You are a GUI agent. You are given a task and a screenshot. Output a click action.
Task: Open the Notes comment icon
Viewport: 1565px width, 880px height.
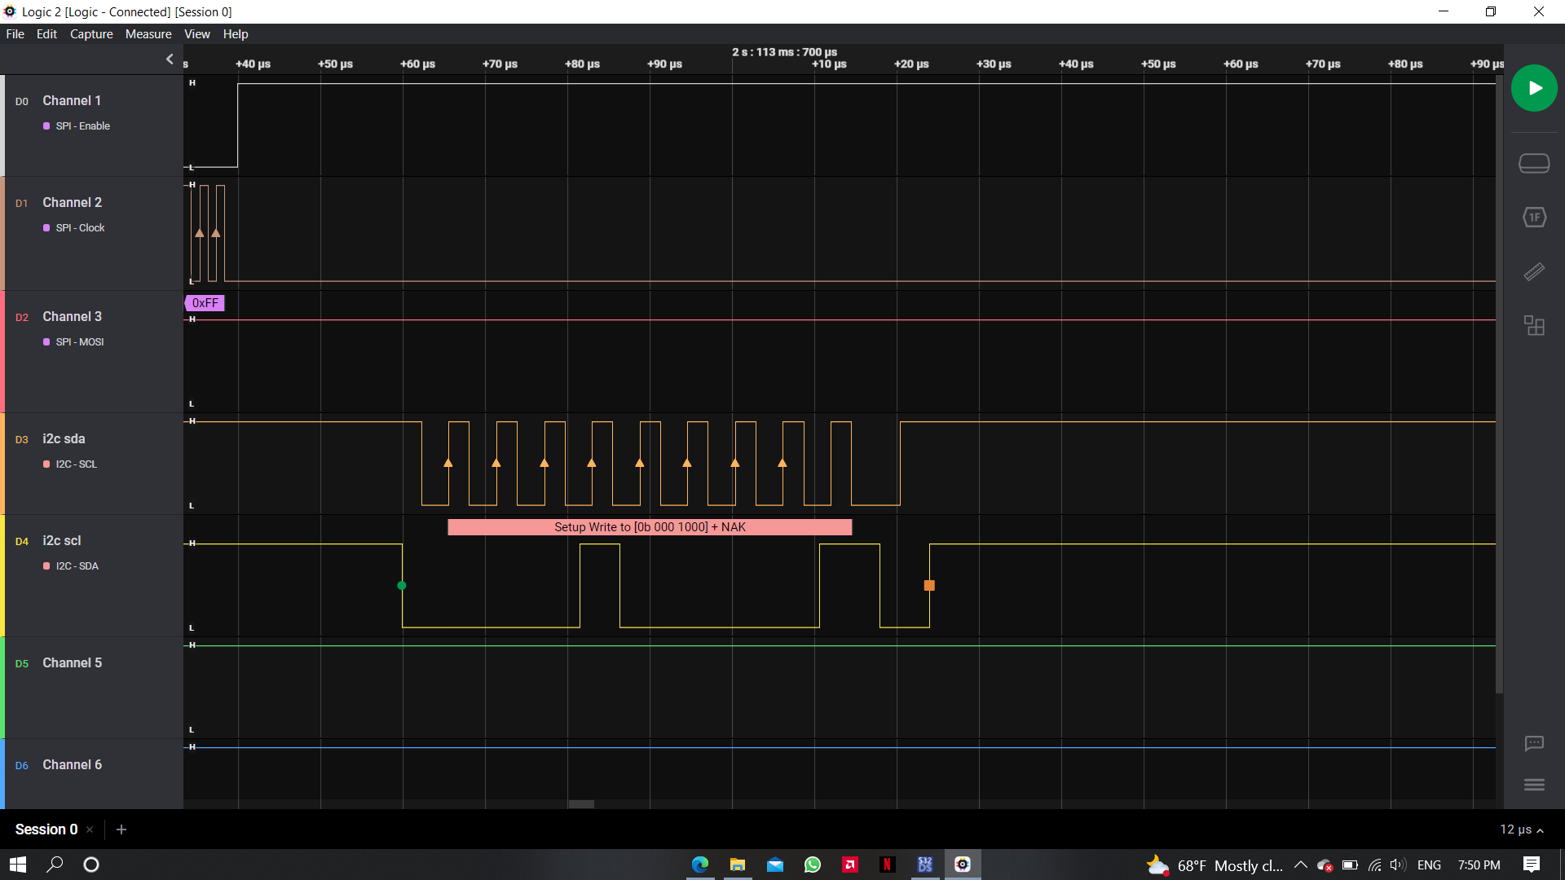click(x=1533, y=743)
